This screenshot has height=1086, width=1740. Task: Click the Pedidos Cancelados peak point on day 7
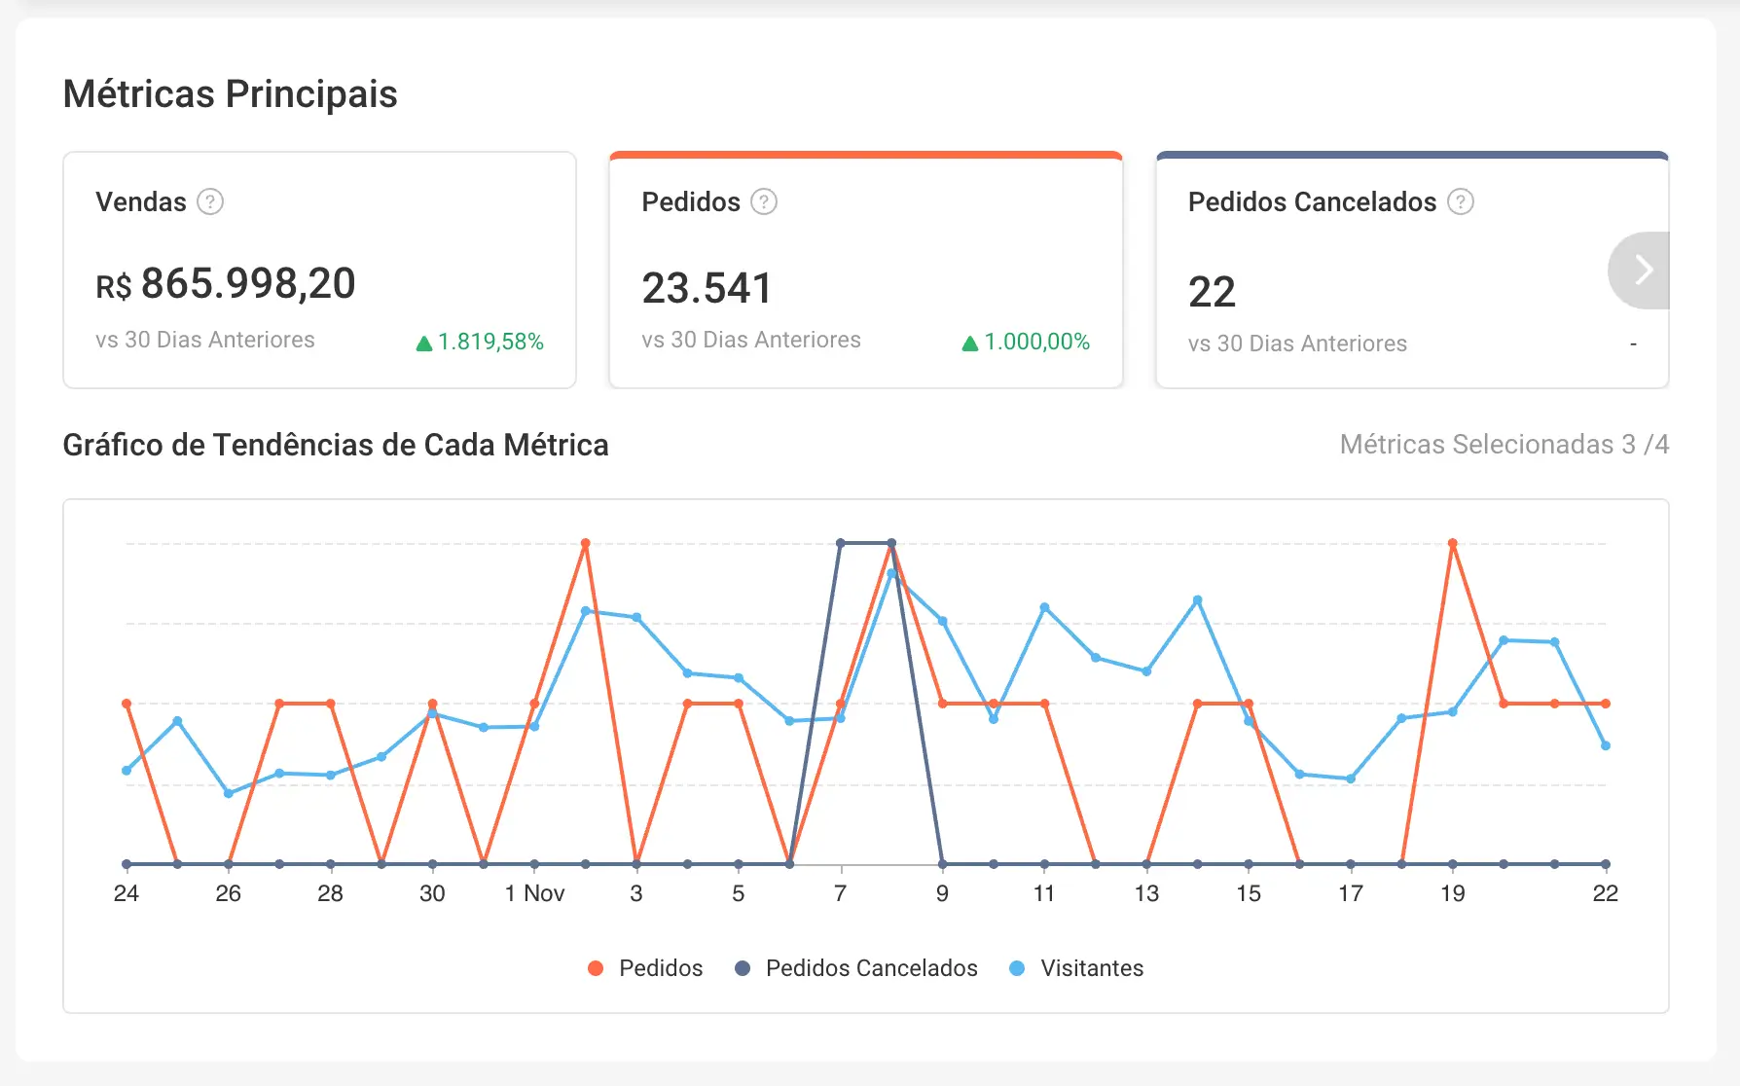841,543
